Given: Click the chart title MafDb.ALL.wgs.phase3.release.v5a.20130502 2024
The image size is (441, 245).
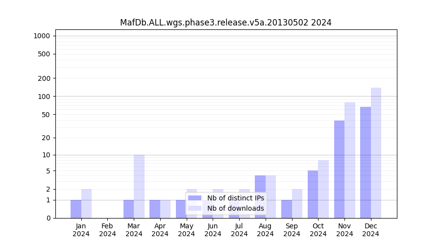Looking at the screenshot, I should [x=225, y=23].
